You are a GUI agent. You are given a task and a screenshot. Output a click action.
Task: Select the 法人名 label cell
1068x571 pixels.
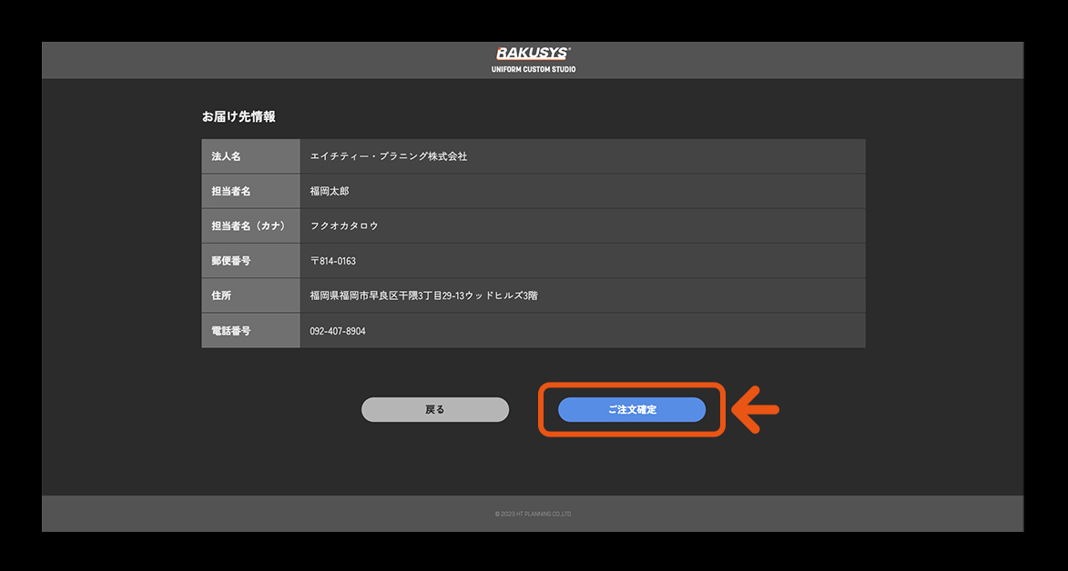tap(227, 156)
